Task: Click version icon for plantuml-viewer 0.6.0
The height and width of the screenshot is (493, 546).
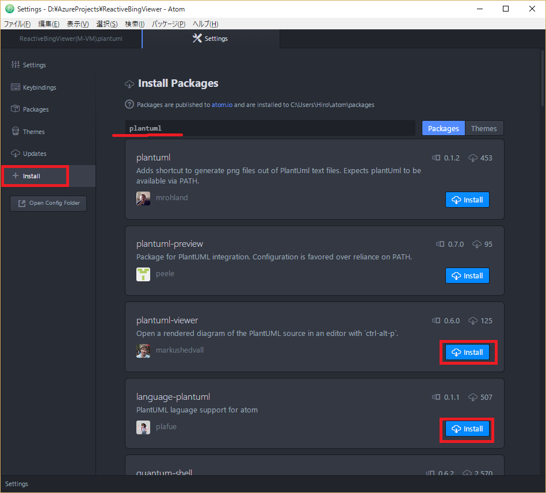Action: pos(436,320)
